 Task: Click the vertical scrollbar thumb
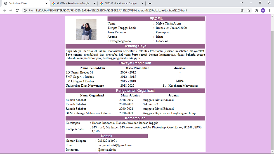point(272,90)
